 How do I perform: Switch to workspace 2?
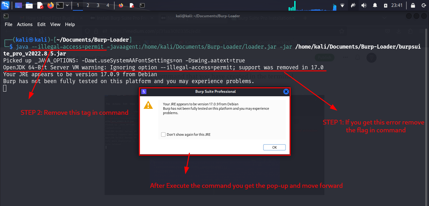coord(88,5)
